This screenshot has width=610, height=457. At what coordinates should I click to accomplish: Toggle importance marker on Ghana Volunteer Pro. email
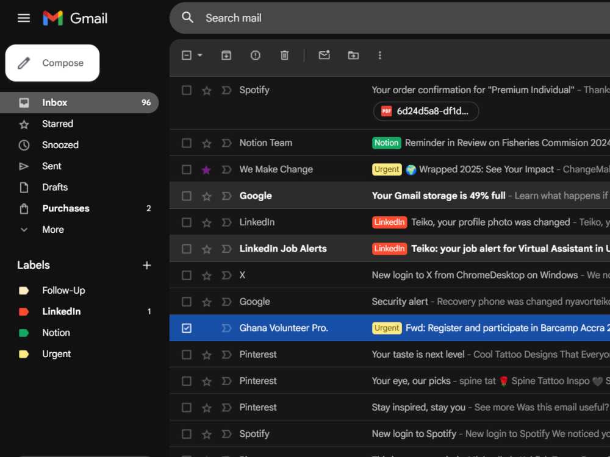(226, 328)
